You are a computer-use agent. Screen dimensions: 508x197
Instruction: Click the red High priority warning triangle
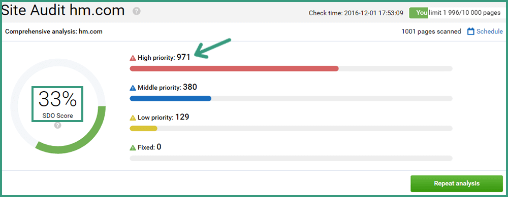tap(133, 58)
